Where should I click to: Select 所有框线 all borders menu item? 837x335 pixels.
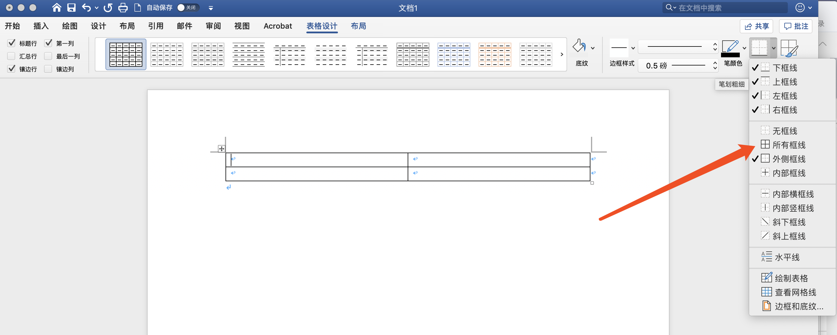click(789, 145)
